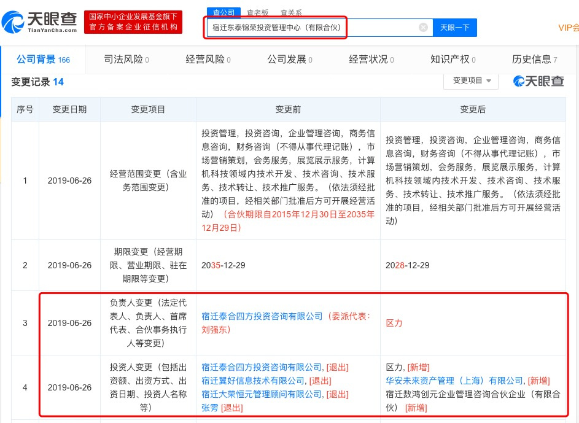
Task: Switch to the 查老板 search tab
Action: click(257, 12)
